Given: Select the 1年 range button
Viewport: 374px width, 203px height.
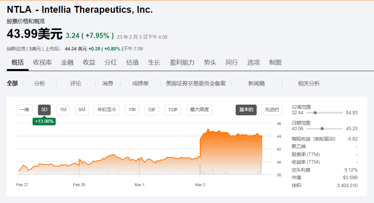Looking at the screenshot, I should tap(132, 110).
